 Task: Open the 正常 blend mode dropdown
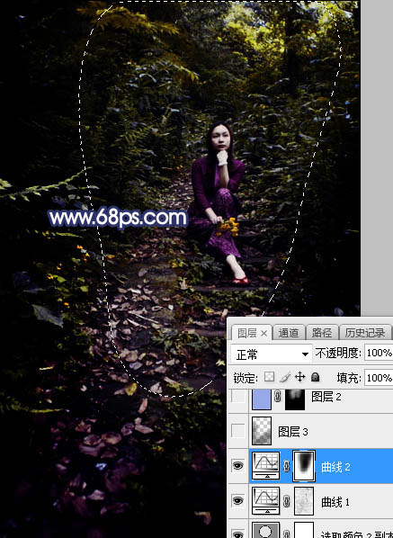pyautogui.click(x=272, y=354)
